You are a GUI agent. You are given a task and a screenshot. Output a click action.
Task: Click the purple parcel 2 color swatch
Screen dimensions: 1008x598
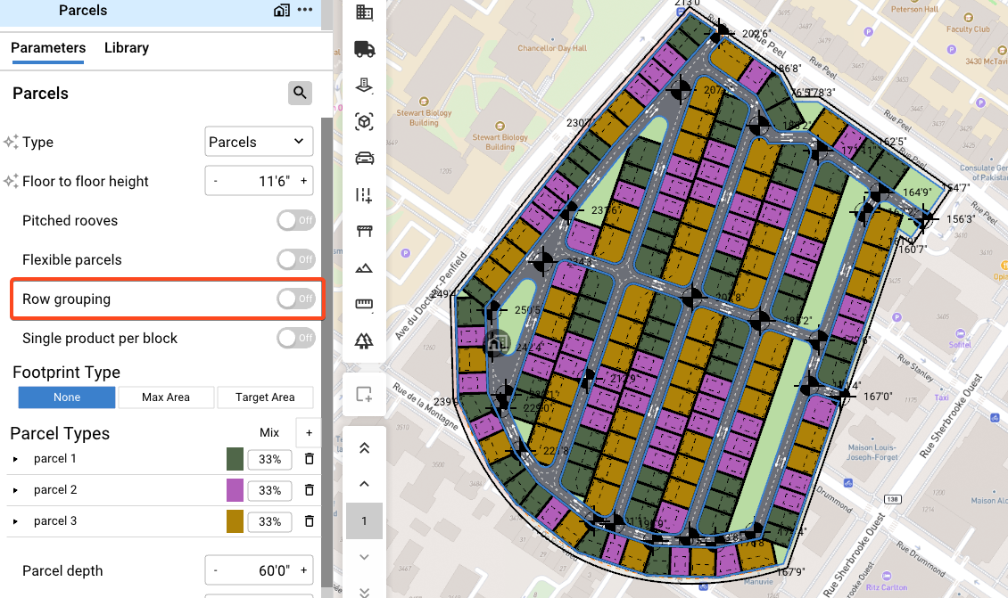[235, 490]
